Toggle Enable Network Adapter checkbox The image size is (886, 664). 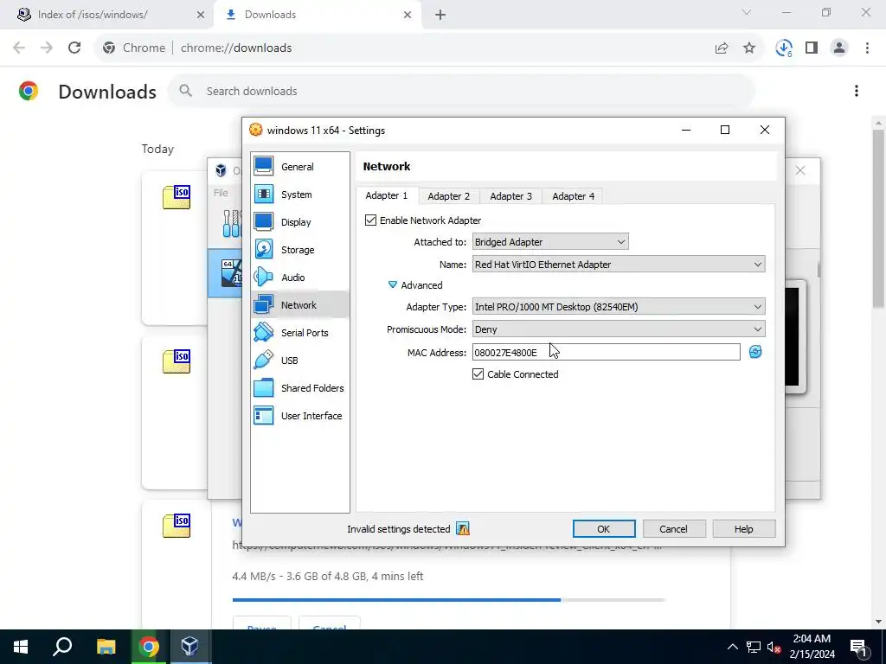(x=370, y=220)
